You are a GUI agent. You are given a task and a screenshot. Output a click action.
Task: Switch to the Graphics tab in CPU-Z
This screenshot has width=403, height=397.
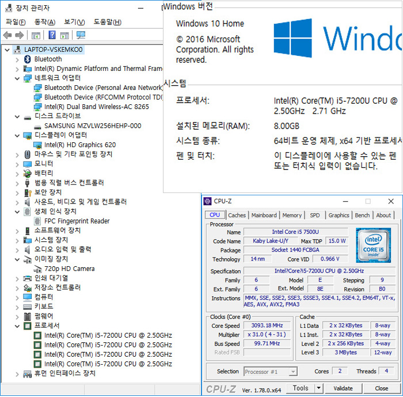click(339, 215)
